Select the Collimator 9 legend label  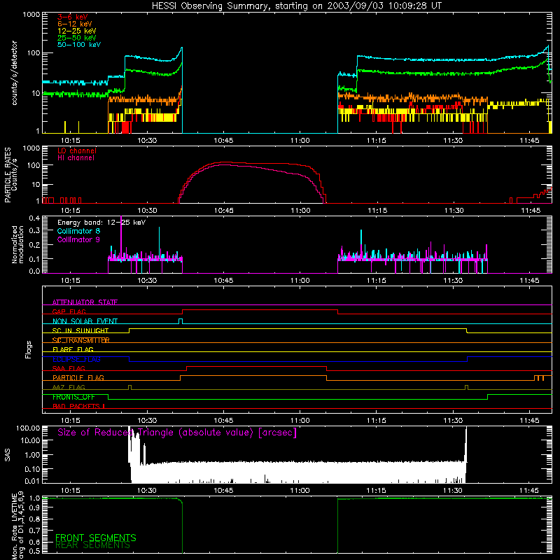[x=78, y=239]
